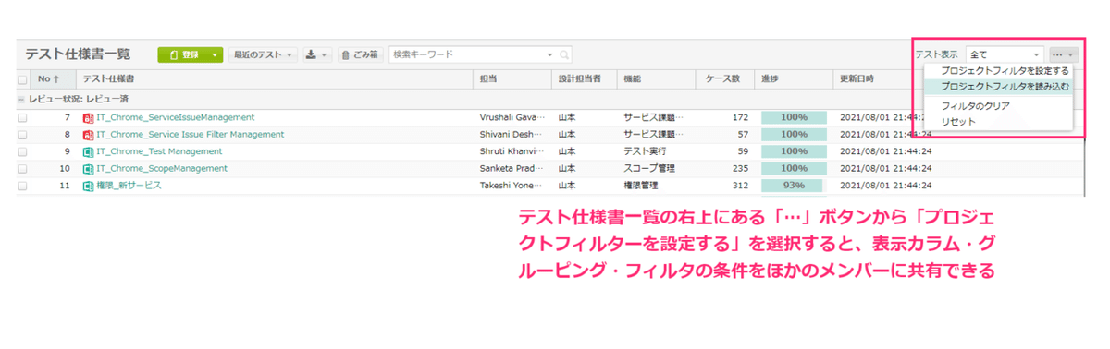Image resolution: width=1110 pixels, height=349 pixels.
Task: Sort by the No column header
Action: 53,78
